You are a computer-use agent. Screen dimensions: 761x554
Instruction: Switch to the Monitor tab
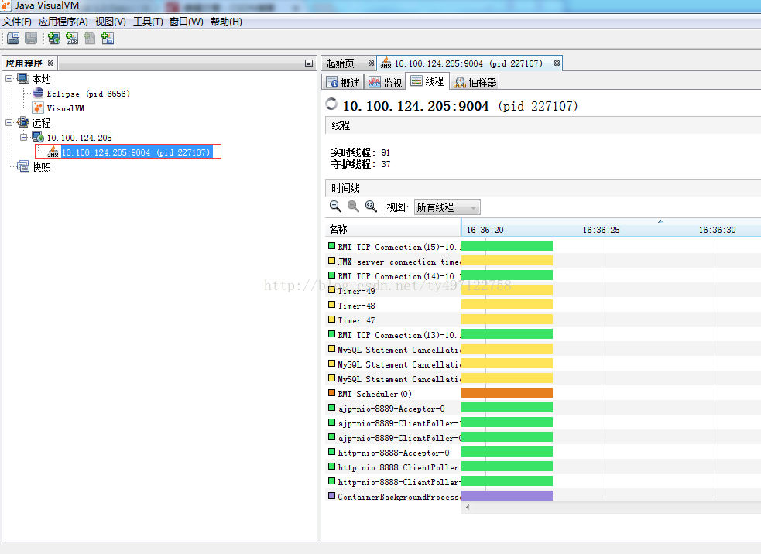tap(386, 83)
